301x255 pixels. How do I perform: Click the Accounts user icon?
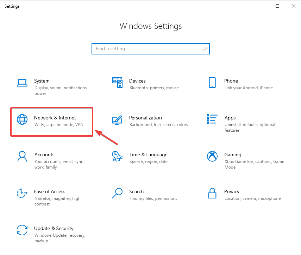tap(22, 156)
